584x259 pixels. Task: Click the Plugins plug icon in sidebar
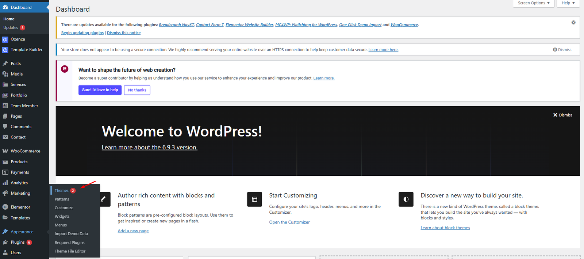click(x=5, y=242)
